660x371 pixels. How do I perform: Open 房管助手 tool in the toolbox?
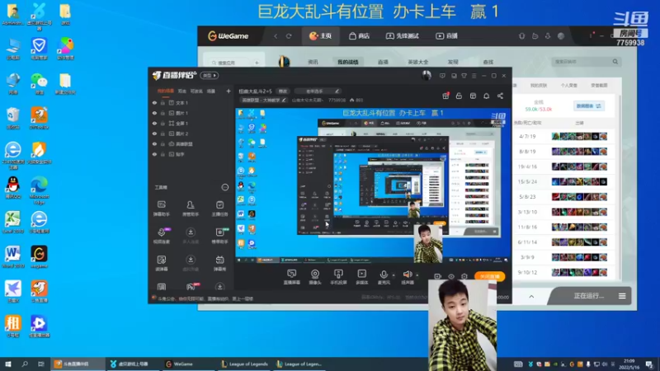coord(191,209)
